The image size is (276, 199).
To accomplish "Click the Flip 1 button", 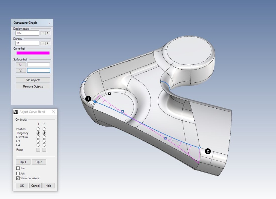I will pos(23,162).
